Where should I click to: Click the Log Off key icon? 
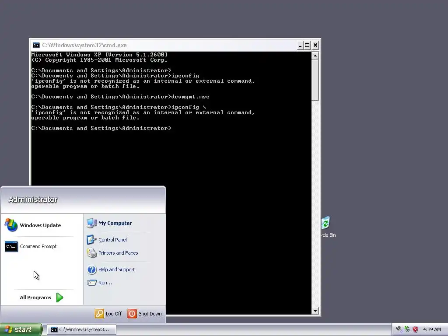pyautogui.click(x=99, y=314)
